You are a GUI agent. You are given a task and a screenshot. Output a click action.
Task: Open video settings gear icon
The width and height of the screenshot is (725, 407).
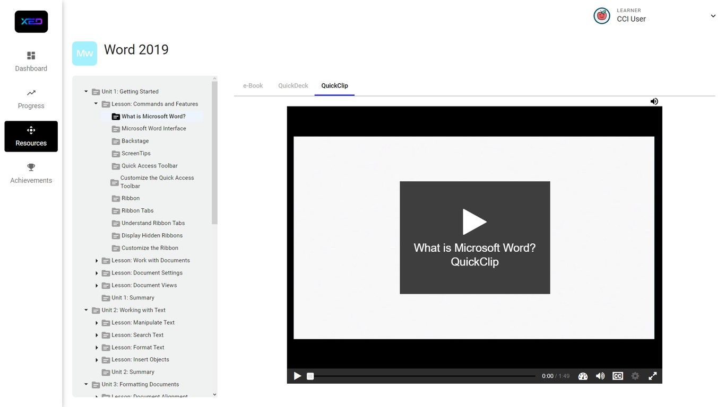coord(635,376)
